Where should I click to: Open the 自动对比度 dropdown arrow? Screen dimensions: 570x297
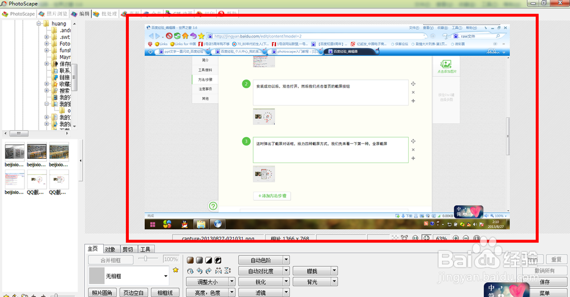[286, 271]
